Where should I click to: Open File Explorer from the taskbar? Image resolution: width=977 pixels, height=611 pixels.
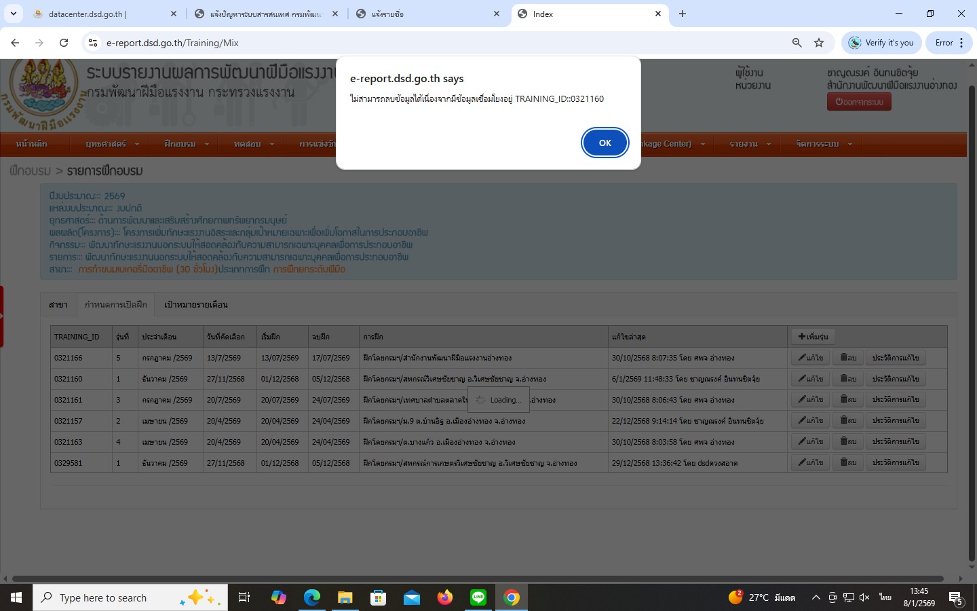[345, 597]
